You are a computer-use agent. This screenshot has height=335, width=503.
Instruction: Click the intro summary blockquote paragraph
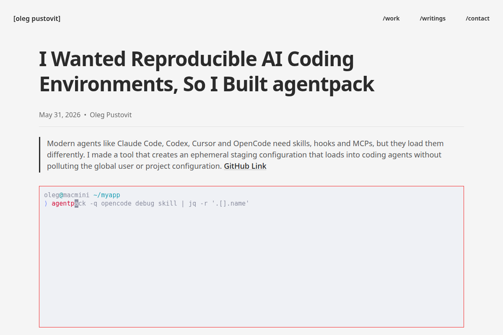click(251, 155)
